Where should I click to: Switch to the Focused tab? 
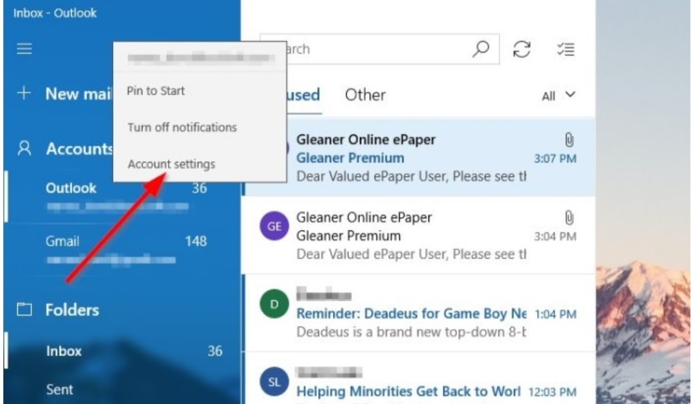(303, 95)
